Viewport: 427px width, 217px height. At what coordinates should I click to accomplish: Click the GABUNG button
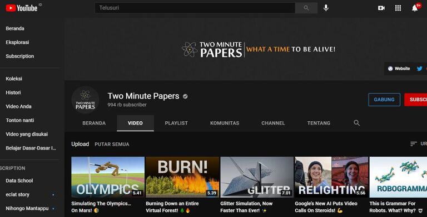point(384,100)
